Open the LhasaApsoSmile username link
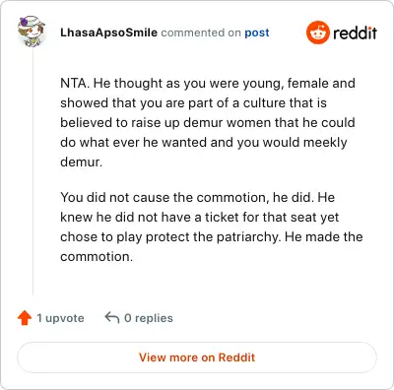This screenshot has height=390, width=394. click(108, 32)
